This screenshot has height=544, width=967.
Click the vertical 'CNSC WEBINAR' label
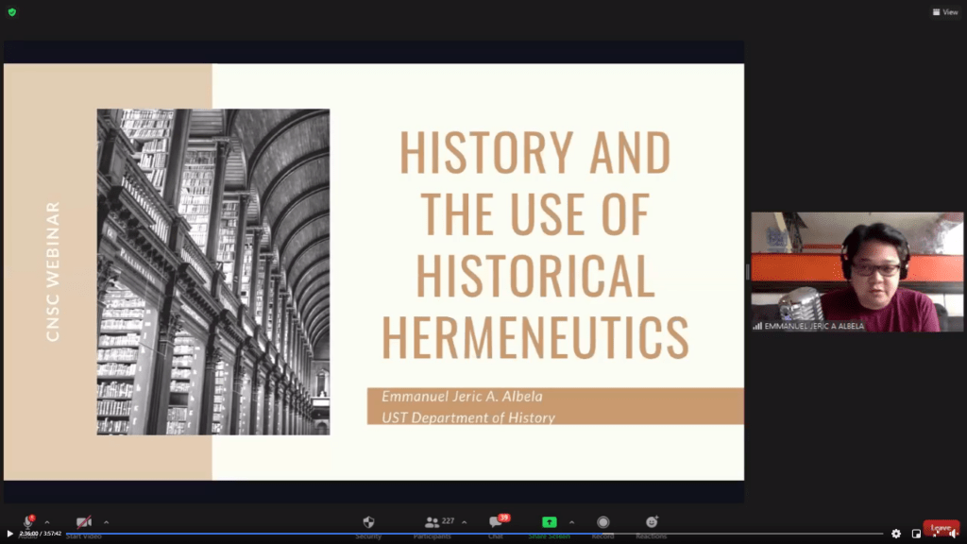(53, 272)
